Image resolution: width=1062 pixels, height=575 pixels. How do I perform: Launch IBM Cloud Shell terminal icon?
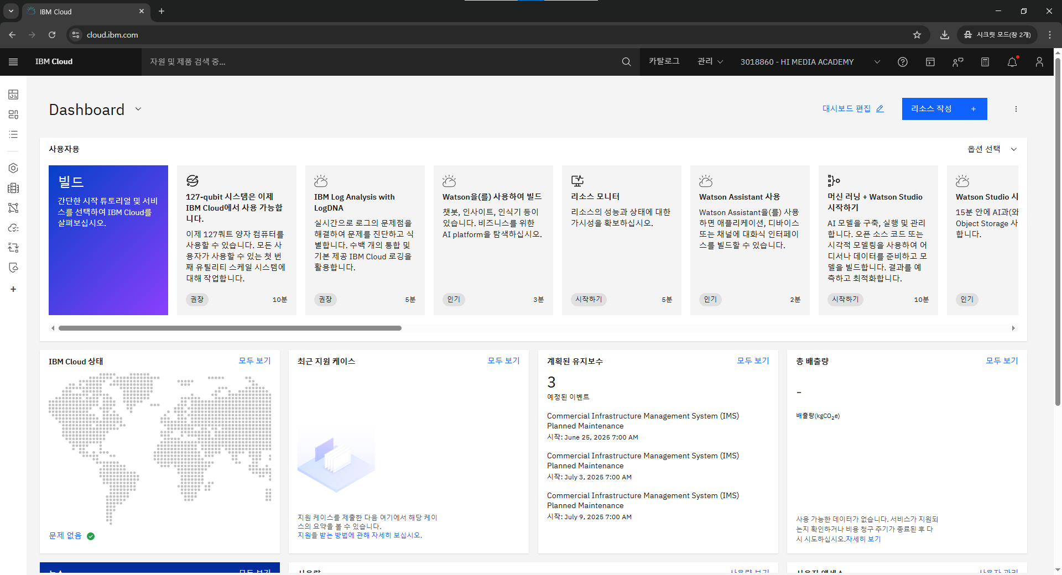coord(930,62)
